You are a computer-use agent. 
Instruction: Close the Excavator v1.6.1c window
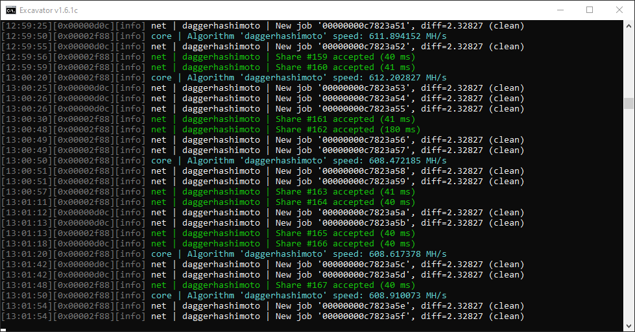[x=619, y=10]
